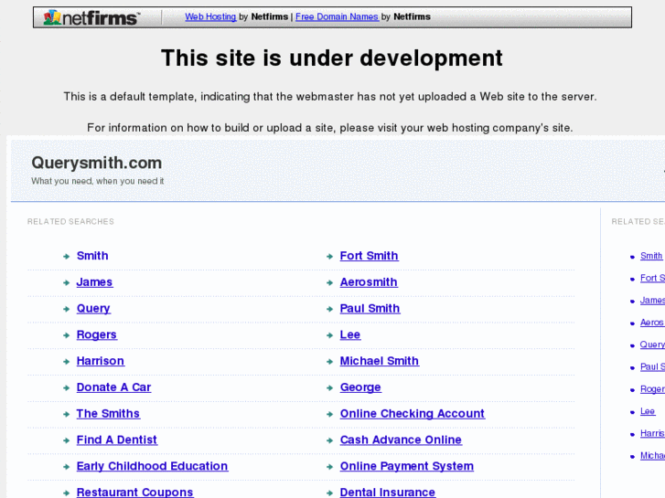Click the arrow icon beside James

(66, 282)
